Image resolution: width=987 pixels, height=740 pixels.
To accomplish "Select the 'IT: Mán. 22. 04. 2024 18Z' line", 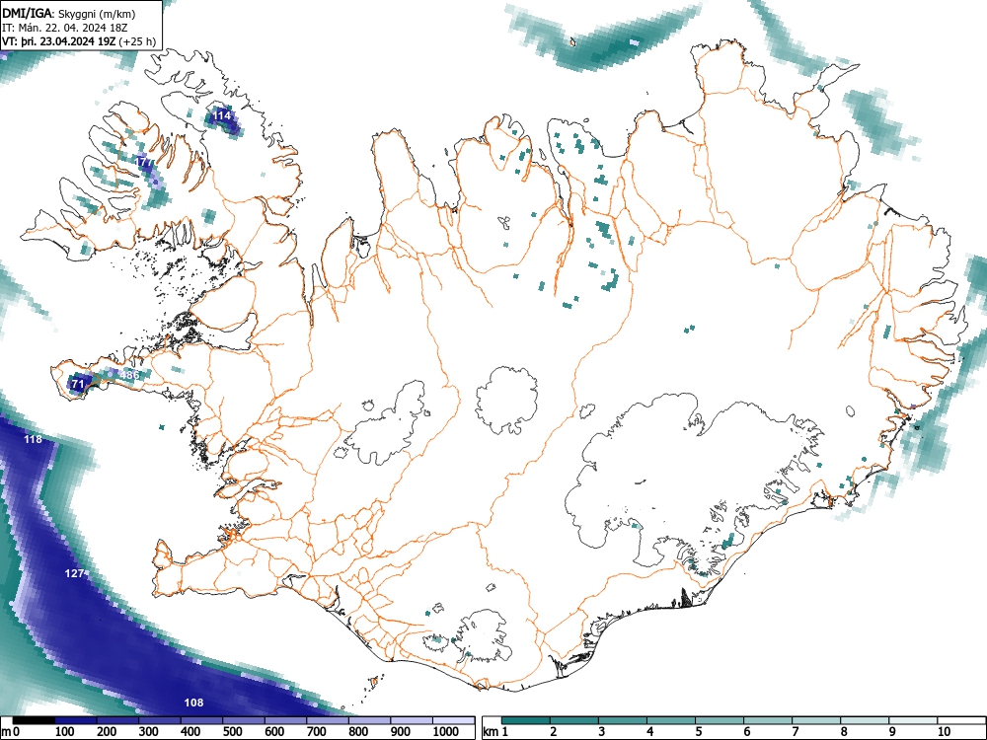I will 65,28.
